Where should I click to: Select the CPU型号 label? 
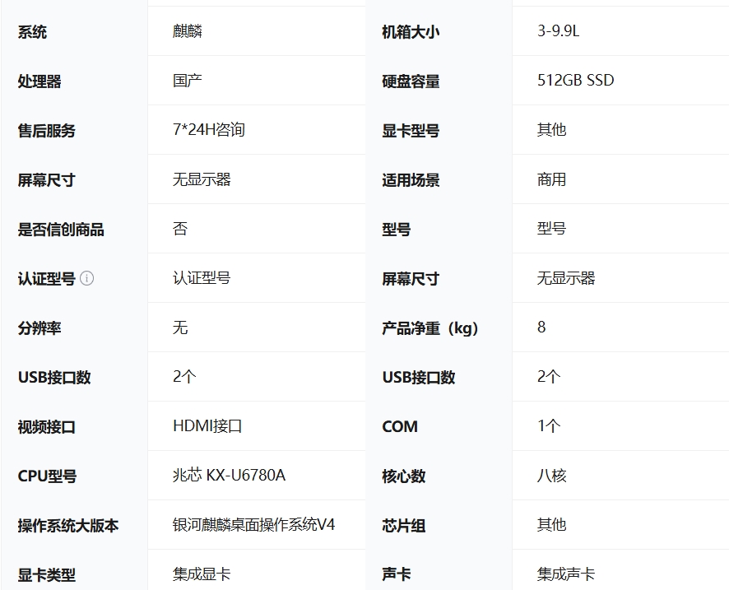click(x=47, y=476)
